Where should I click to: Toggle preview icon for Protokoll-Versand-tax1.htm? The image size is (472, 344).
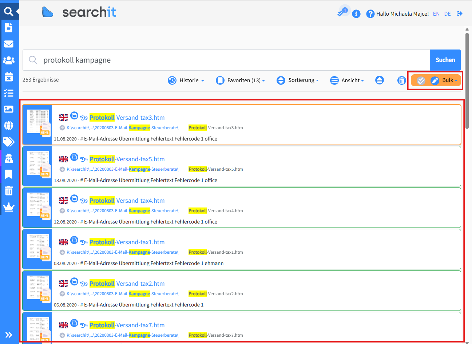click(74, 240)
